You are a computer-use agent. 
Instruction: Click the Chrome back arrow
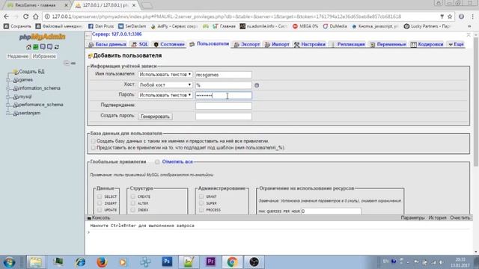[x=7, y=16]
